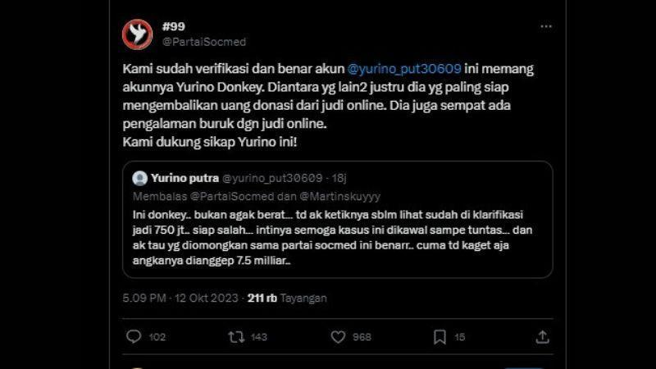Click the 143 reposts count
The image size is (656, 369).
click(x=259, y=337)
